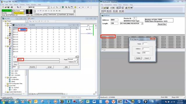Click the New document icon in ModScan32 toolbar
The image size is (186, 104).
click(x=102, y=8)
